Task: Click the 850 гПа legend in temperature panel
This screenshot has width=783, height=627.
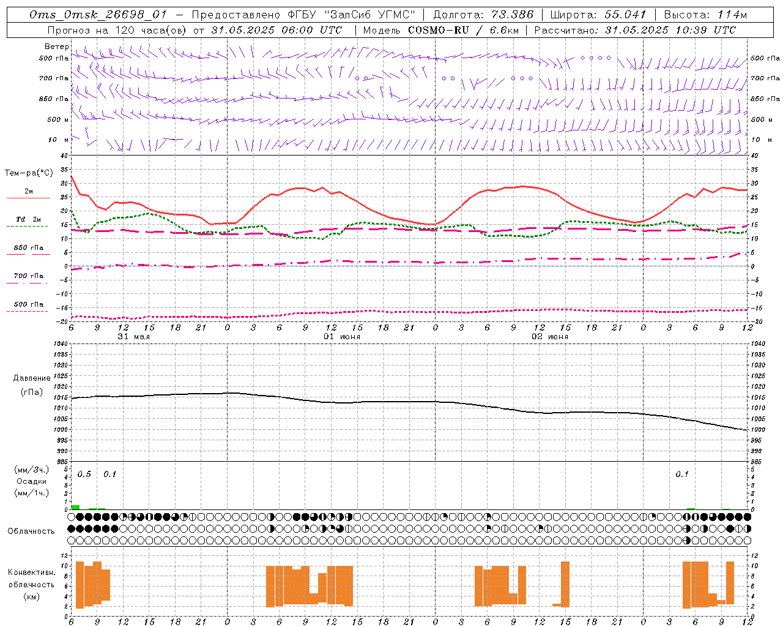Action: [29, 248]
